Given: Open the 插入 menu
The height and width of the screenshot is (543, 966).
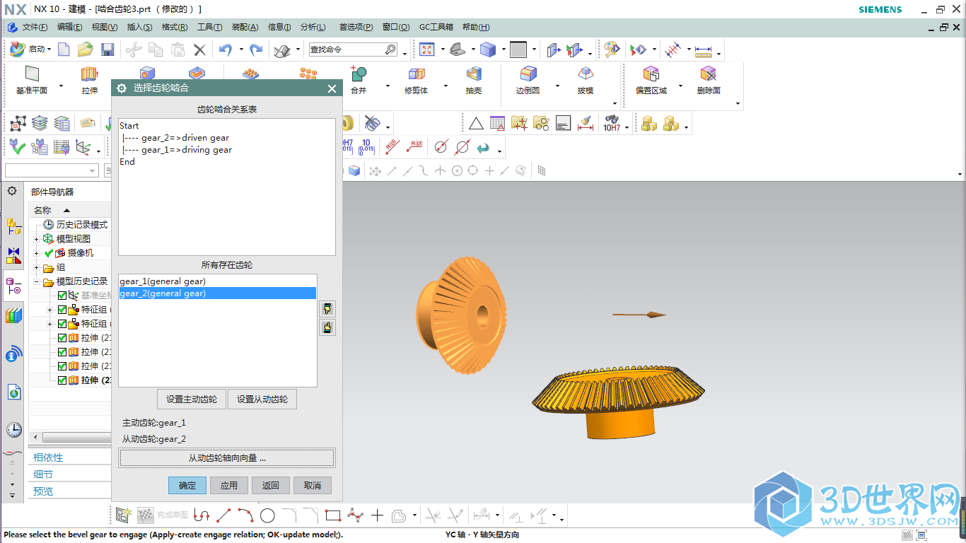Looking at the screenshot, I should (x=139, y=27).
